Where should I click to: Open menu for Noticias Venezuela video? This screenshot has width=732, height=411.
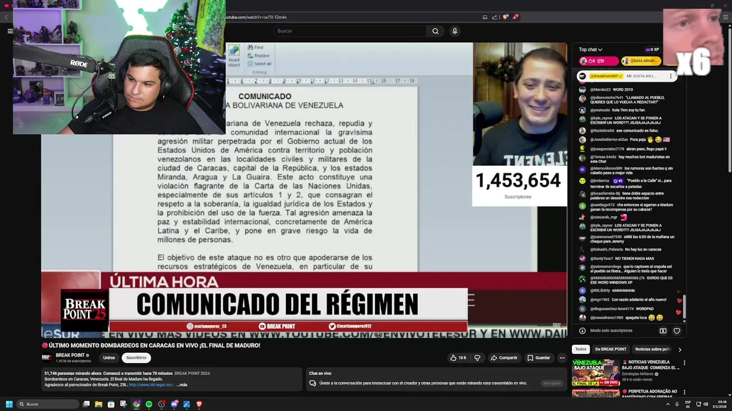tap(684, 363)
